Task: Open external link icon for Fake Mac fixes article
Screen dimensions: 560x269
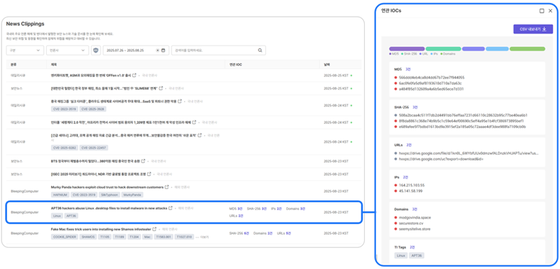Action: pyautogui.click(x=154, y=229)
